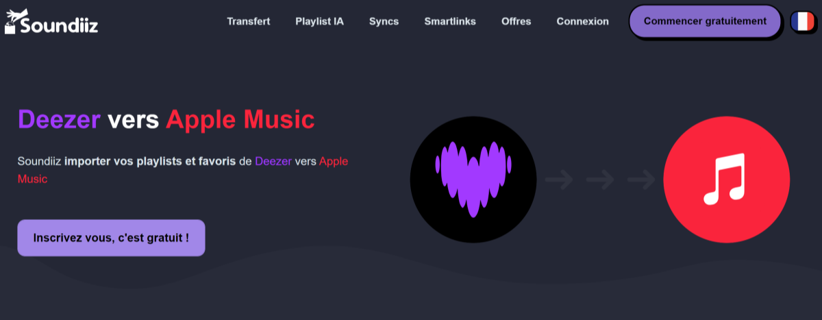Screen dimensions: 822x320
Task: Click the purple Deezer link in description
Action: coord(273,162)
